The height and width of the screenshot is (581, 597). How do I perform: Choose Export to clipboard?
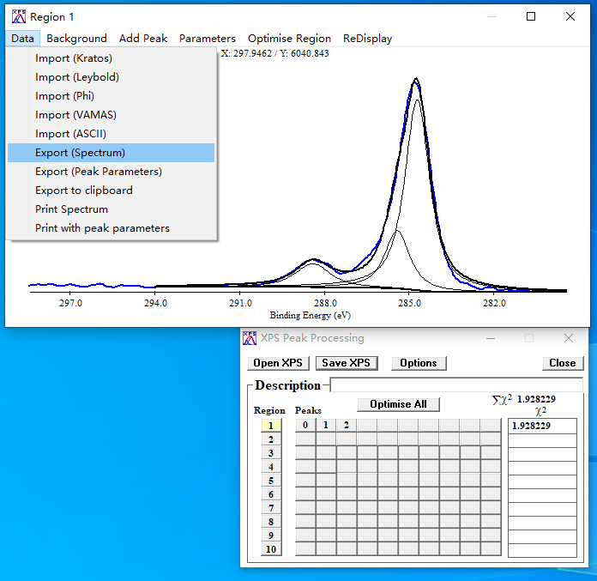(111, 191)
